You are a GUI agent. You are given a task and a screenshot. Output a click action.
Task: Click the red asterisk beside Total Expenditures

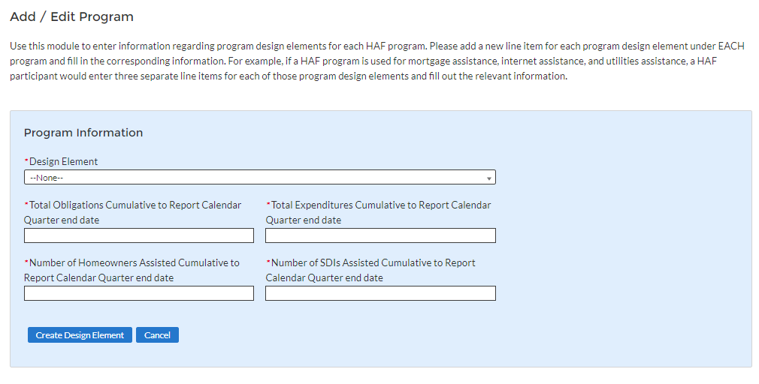coord(268,205)
